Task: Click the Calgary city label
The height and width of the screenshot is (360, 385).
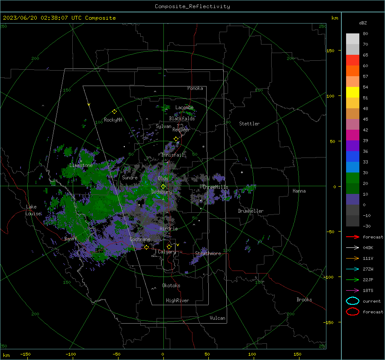Action: pos(167,252)
